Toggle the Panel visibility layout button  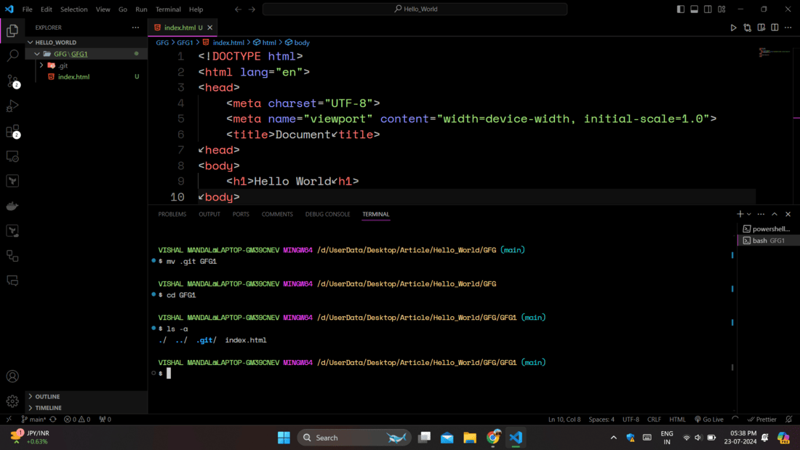(x=695, y=9)
